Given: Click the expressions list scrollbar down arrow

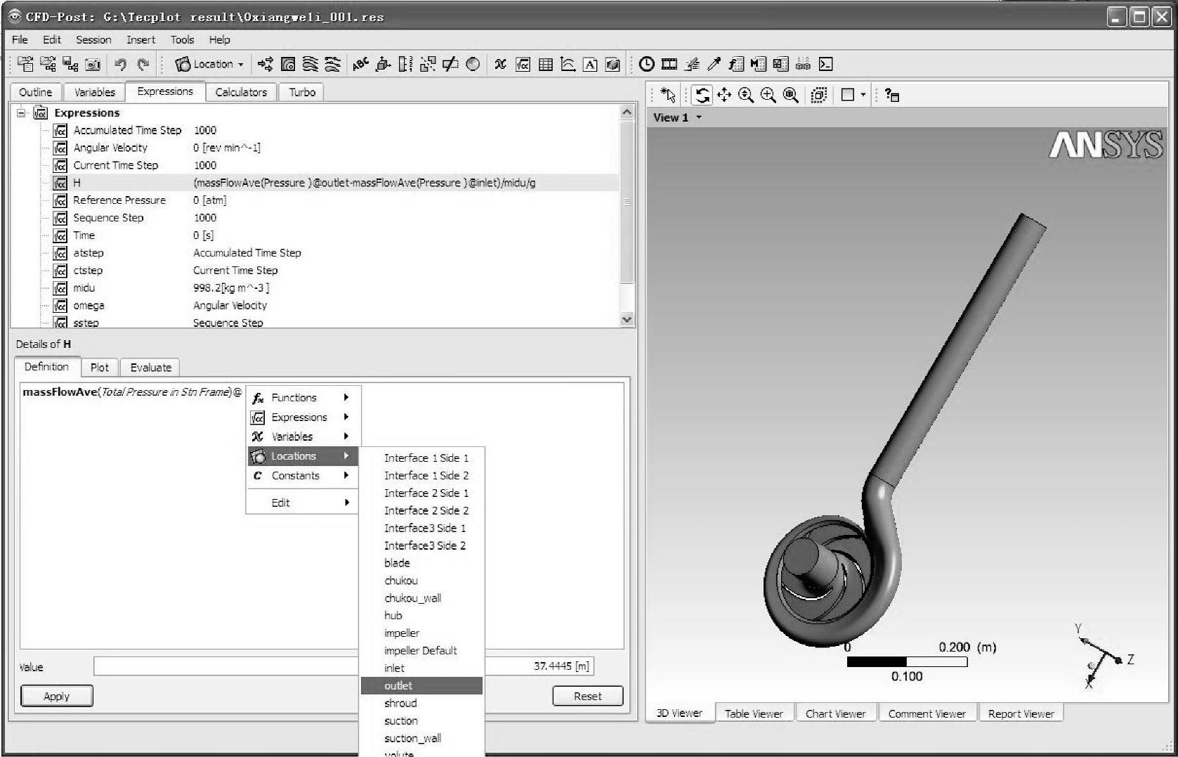Looking at the screenshot, I should 627,319.
